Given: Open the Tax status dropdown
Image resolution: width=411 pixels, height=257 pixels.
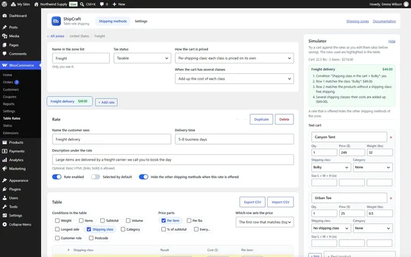Looking at the screenshot, I should coord(143,58).
